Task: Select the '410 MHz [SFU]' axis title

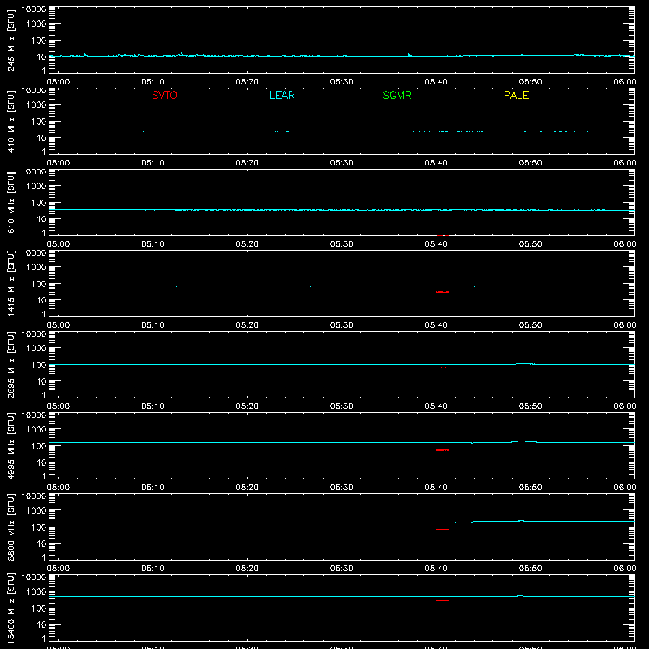Action: click(11, 121)
